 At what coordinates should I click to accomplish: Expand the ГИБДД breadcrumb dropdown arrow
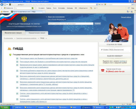(x=46, y=38)
